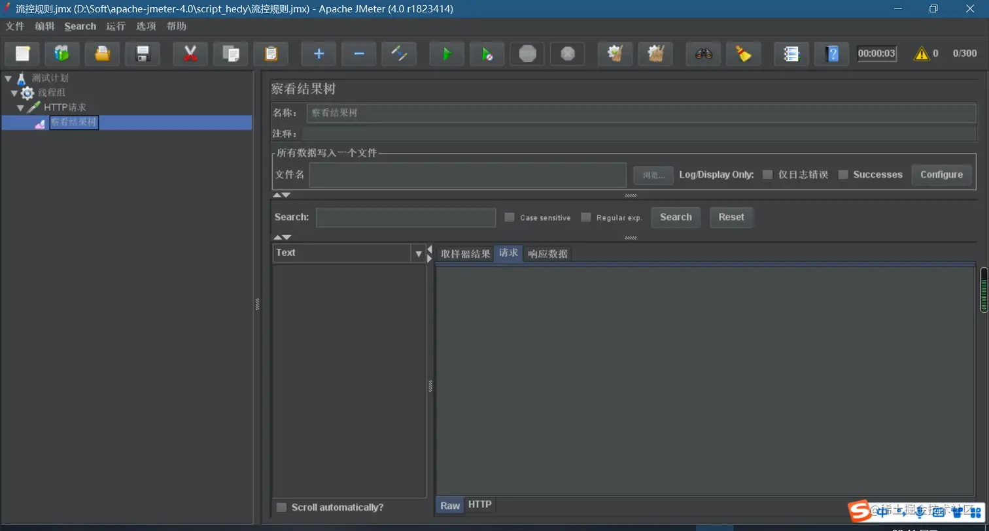This screenshot has height=531, width=989.
Task: Open the 文件 menu
Action: 14,26
